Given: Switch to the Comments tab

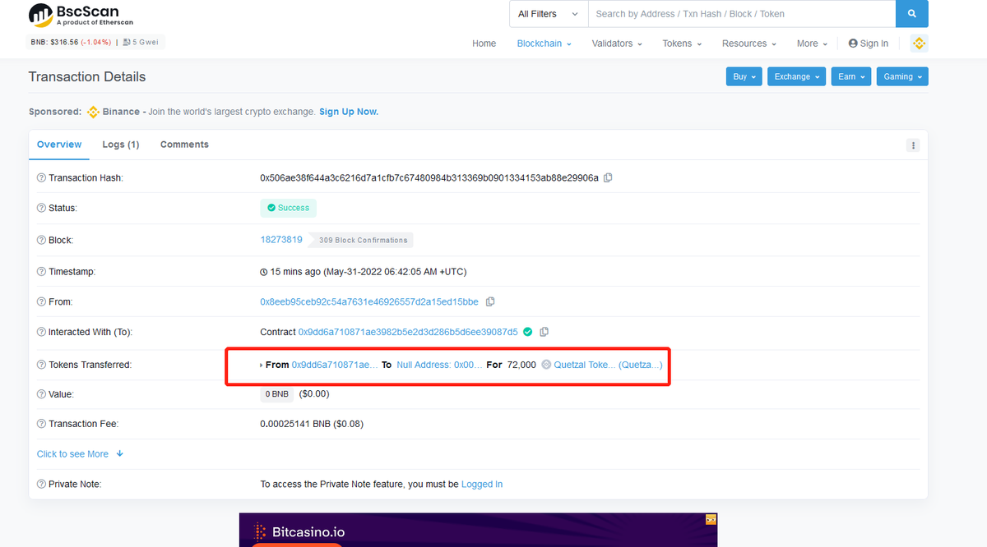Looking at the screenshot, I should pyautogui.click(x=184, y=145).
